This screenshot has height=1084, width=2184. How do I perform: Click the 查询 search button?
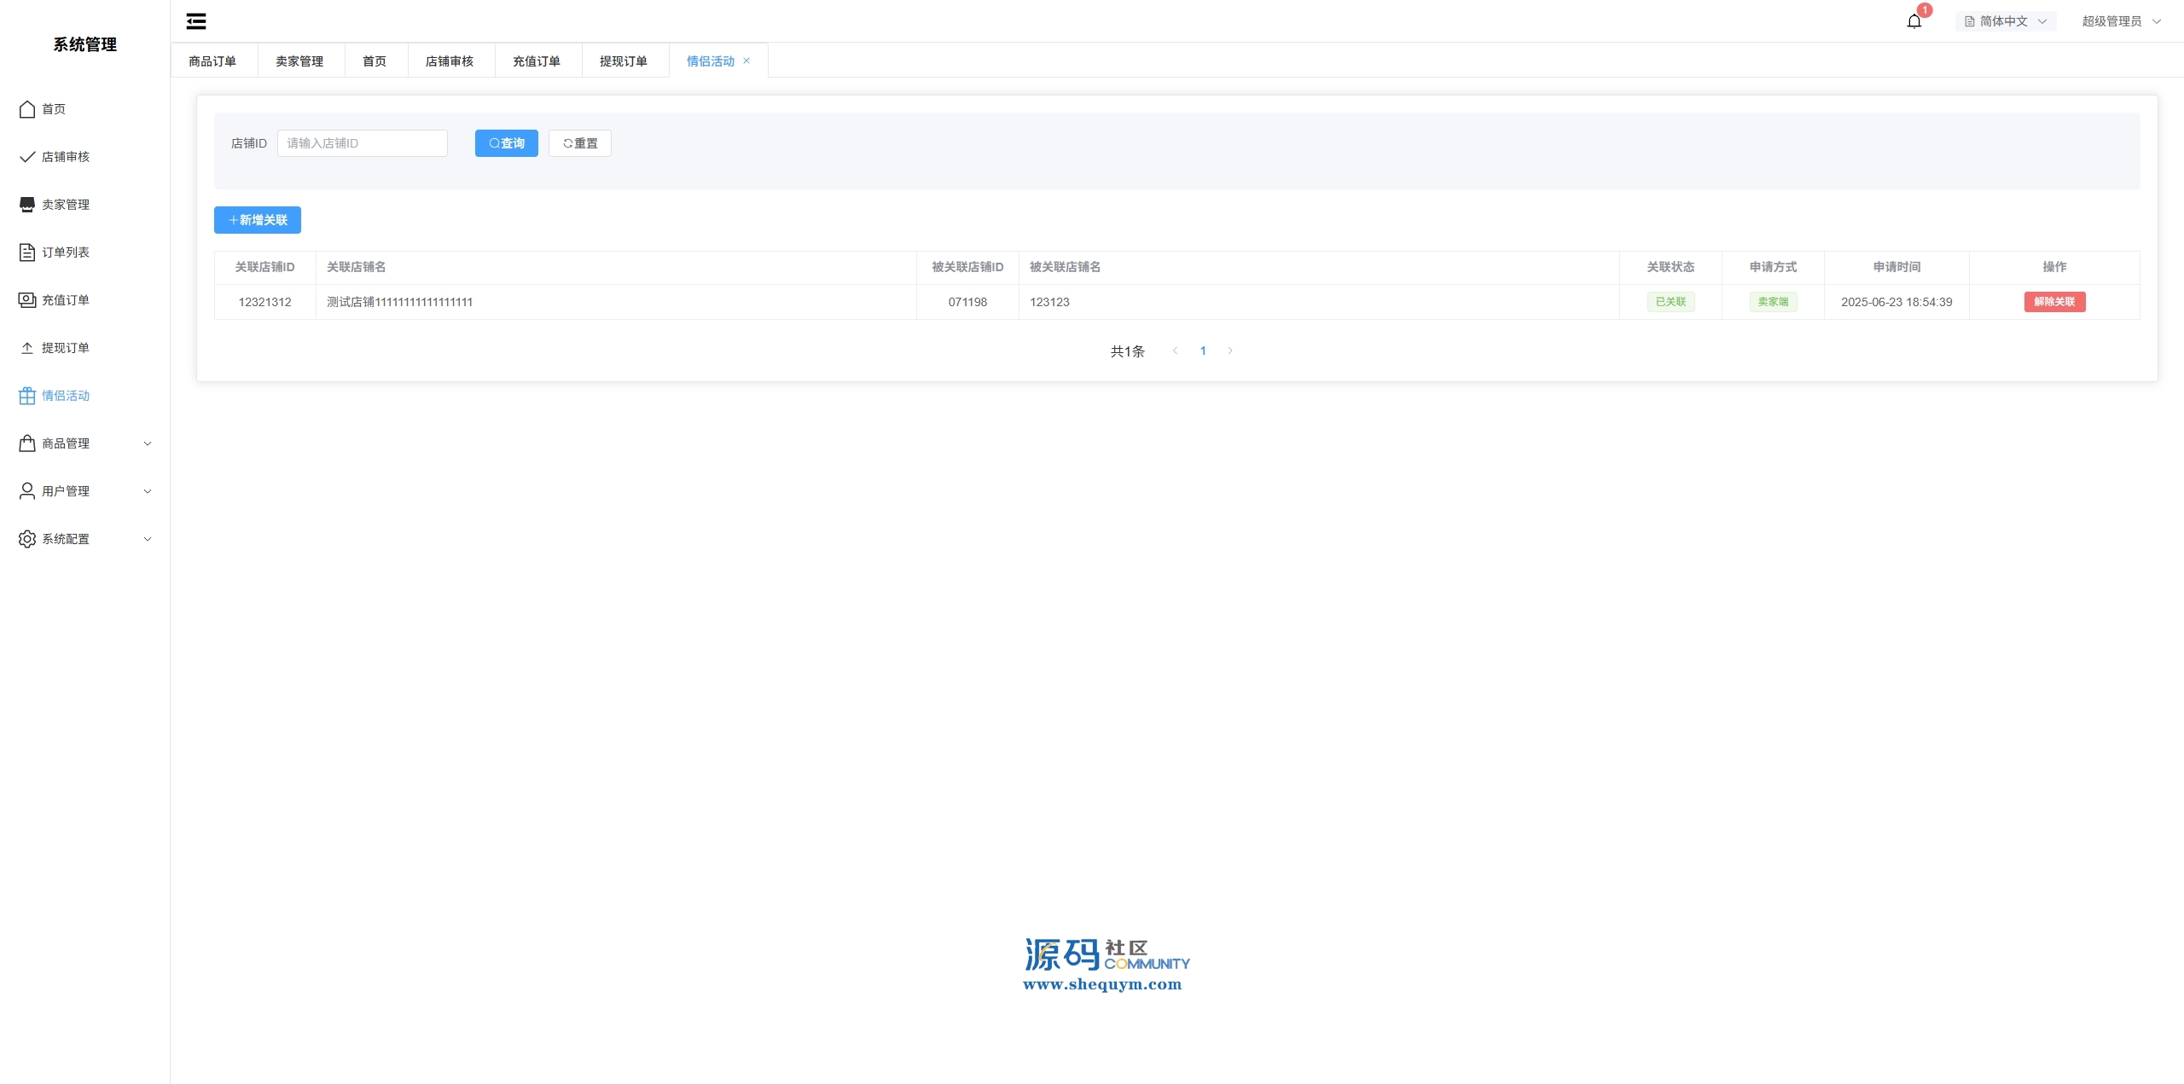tap(506, 143)
